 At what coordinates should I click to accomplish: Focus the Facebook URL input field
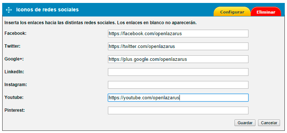178,34
